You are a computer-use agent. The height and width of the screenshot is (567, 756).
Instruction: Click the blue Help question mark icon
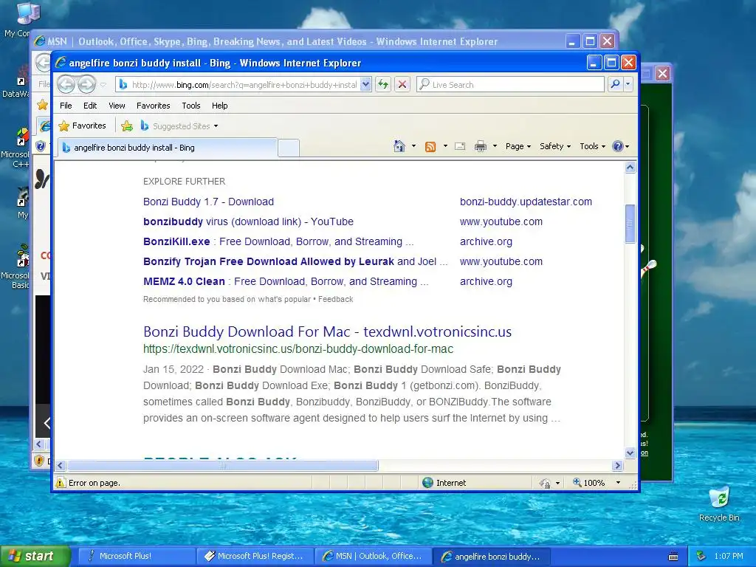point(618,146)
